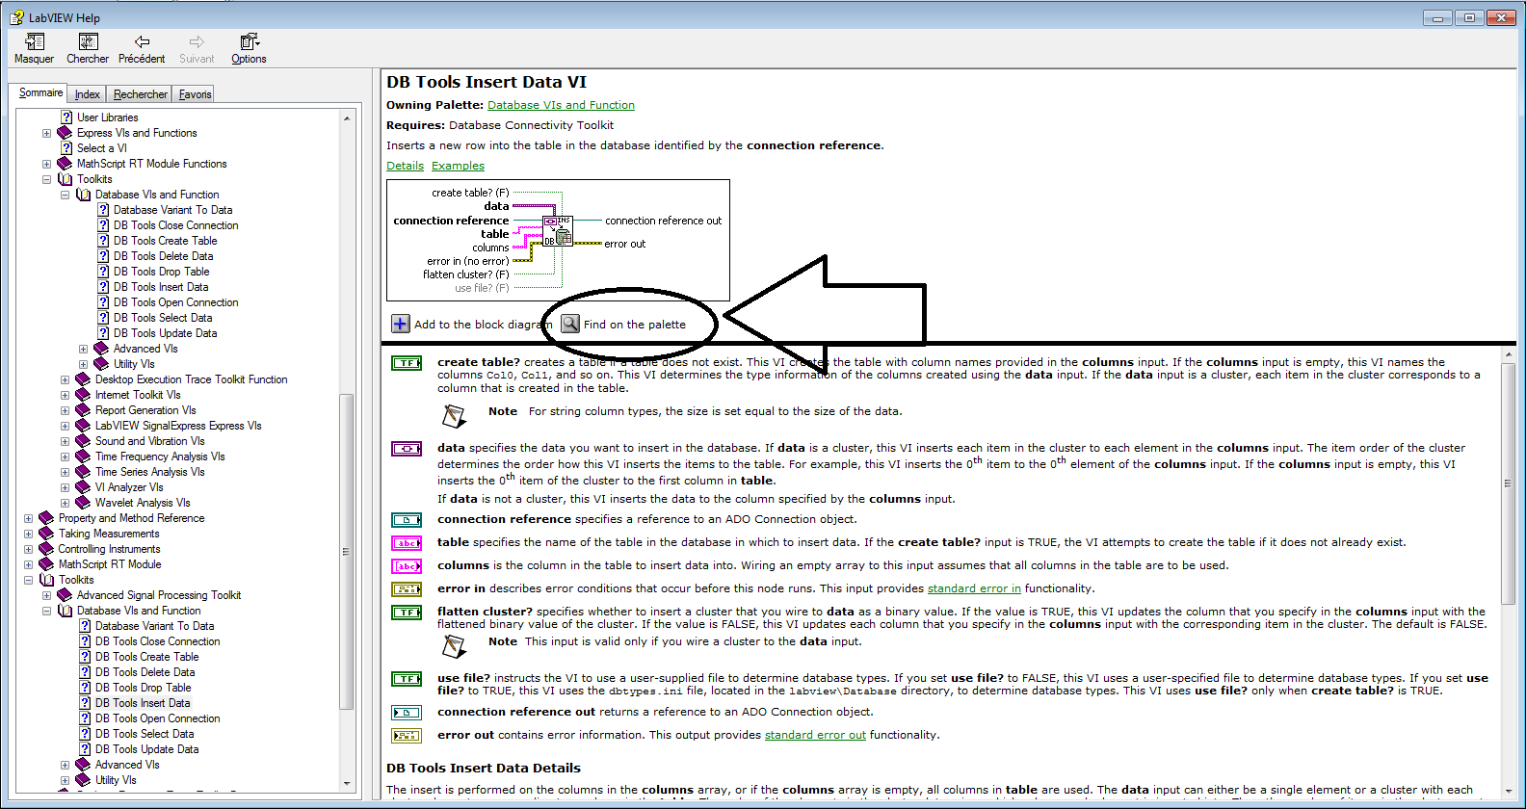Click the Advanced Signal Processing Toolkit book icon
This screenshot has height=809, width=1526.
click(65, 595)
